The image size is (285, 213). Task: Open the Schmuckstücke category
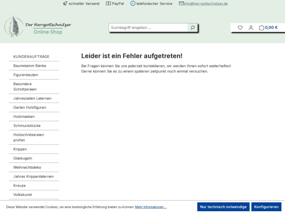pyautogui.click(x=34, y=126)
